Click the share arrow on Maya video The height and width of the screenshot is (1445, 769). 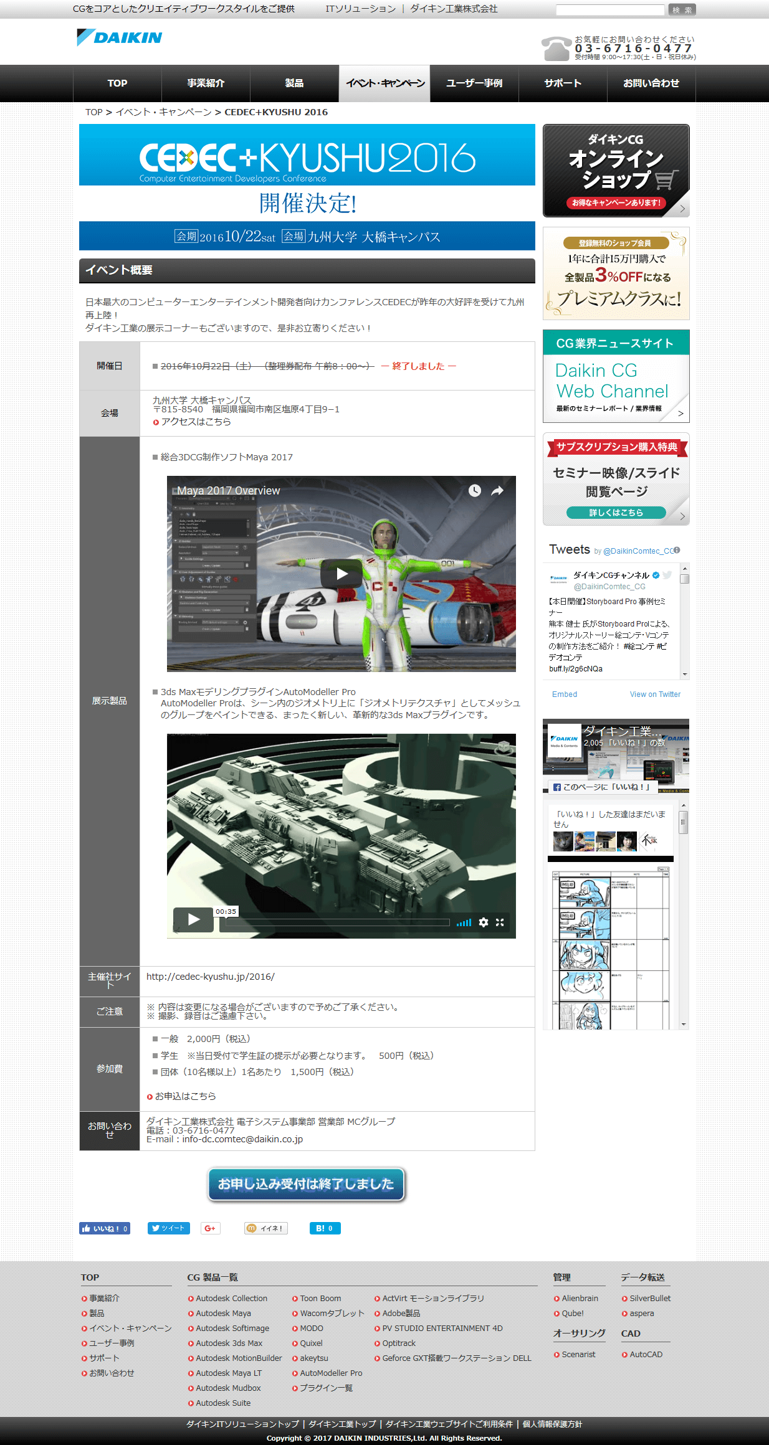tap(497, 491)
